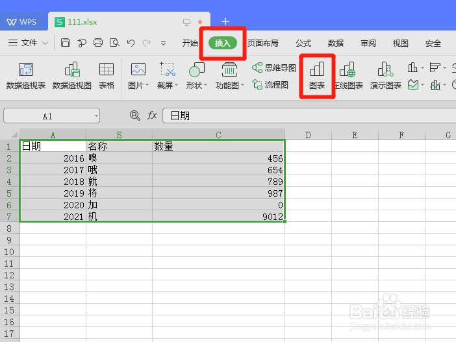Click the formula bar containing 日期
The width and height of the screenshot is (456, 342).
point(309,116)
